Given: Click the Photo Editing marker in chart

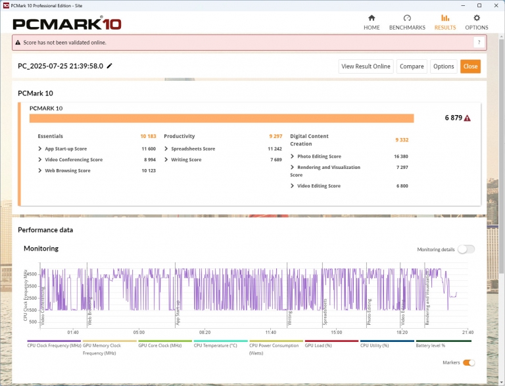Looking at the screenshot, I should [369, 312].
